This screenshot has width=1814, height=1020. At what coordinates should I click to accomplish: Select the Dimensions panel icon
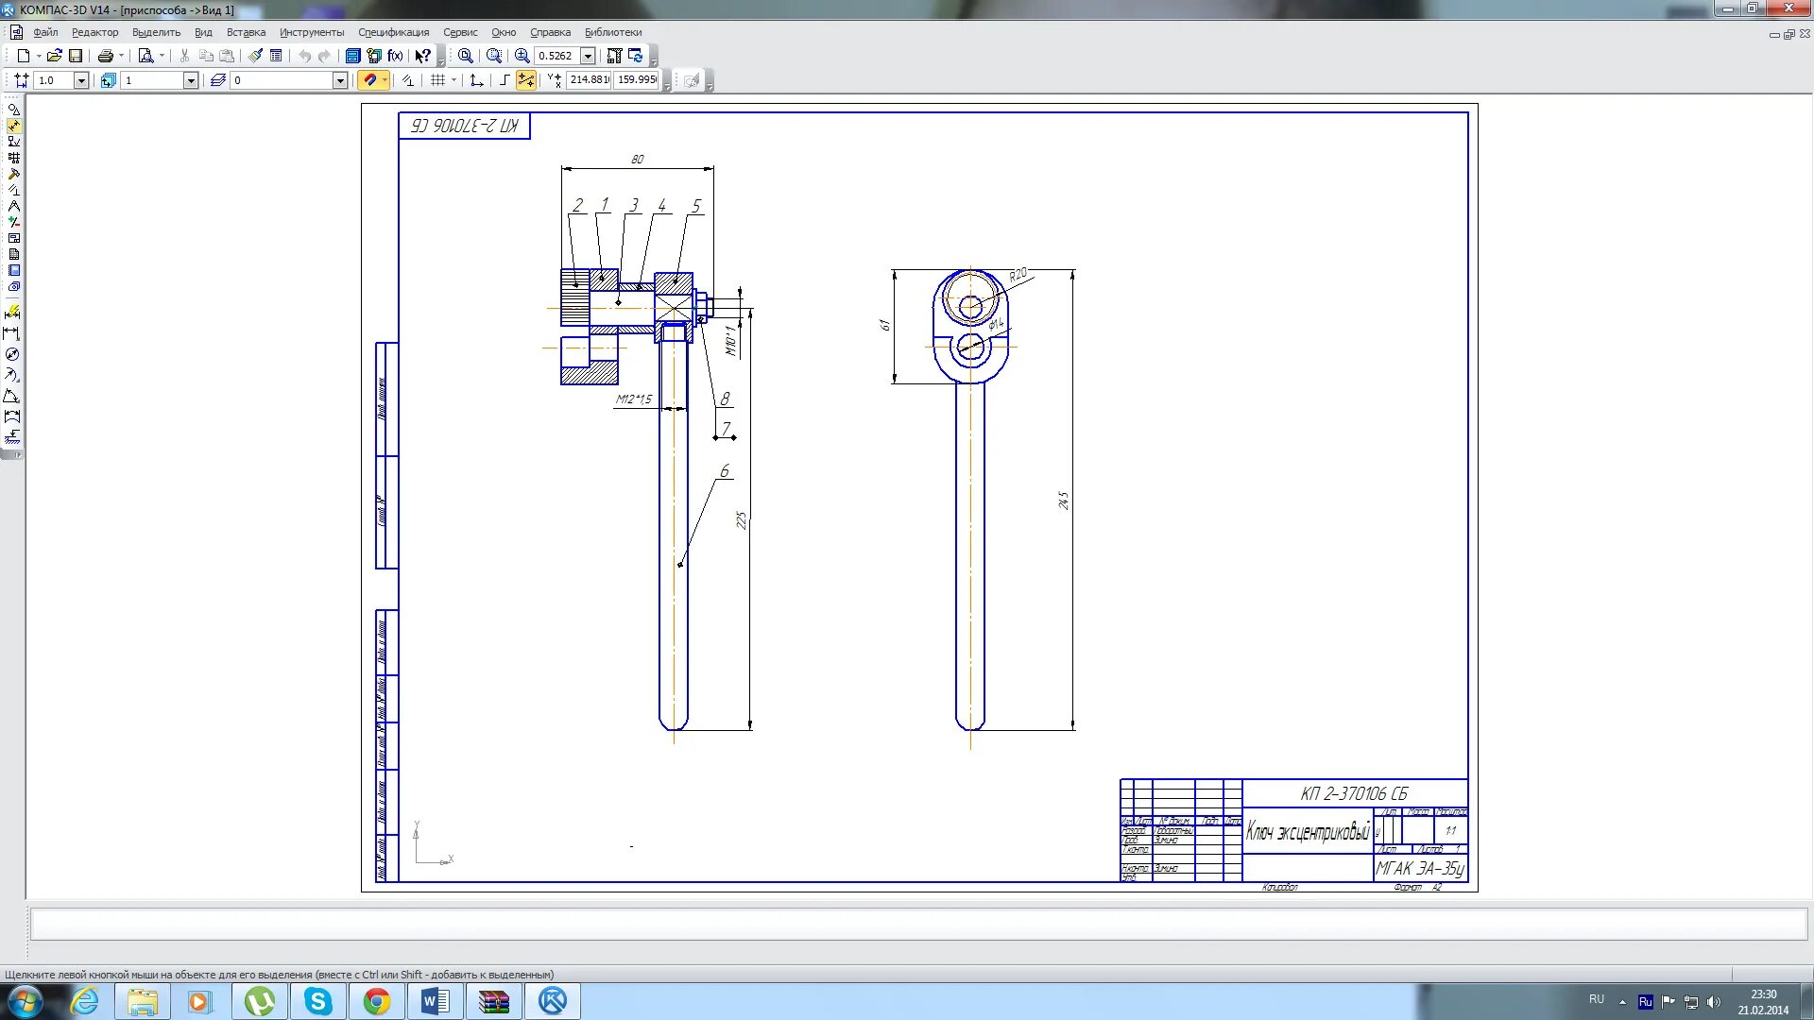(x=13, y=126)
